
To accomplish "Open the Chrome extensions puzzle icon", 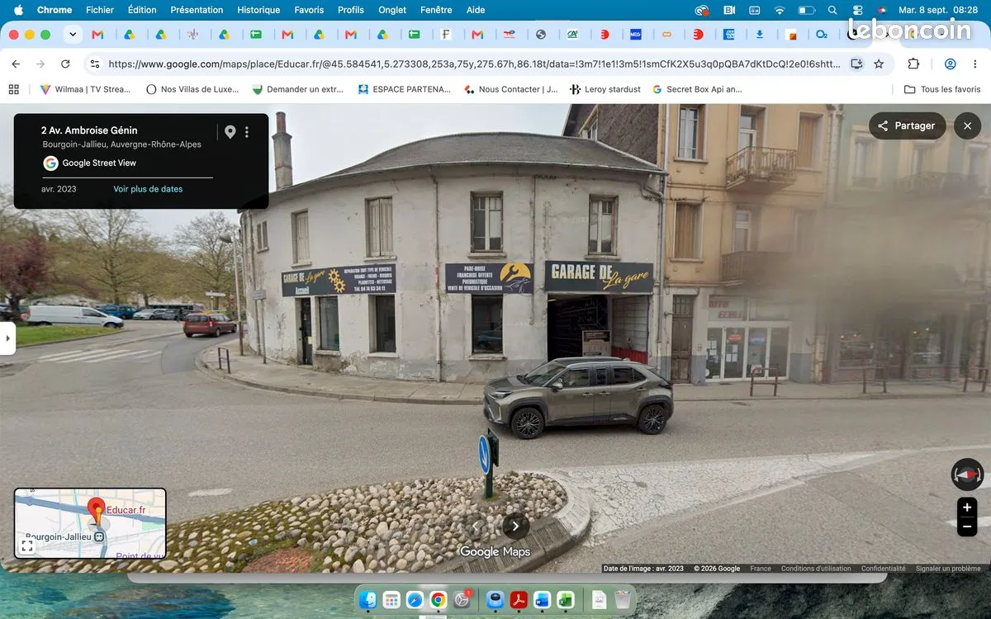I will point(913,64).
